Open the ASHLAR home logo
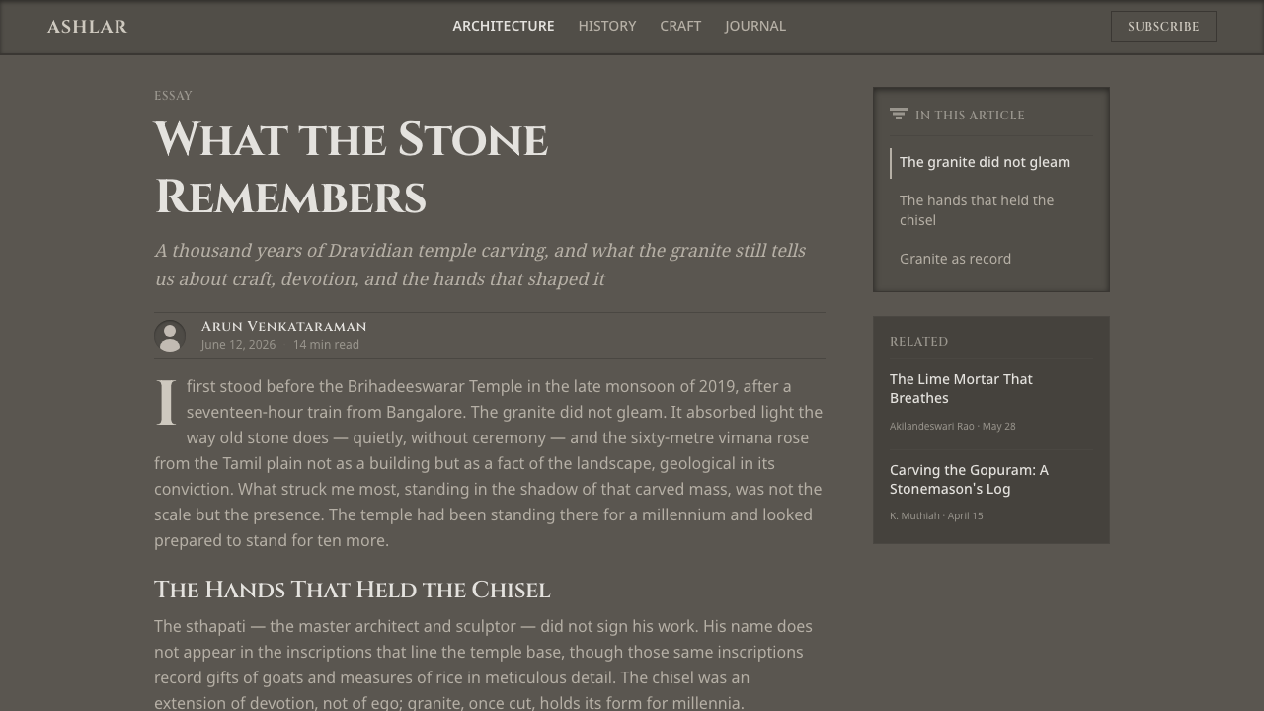This screenshot has height=711, width=1264. (x=87, y=27)
